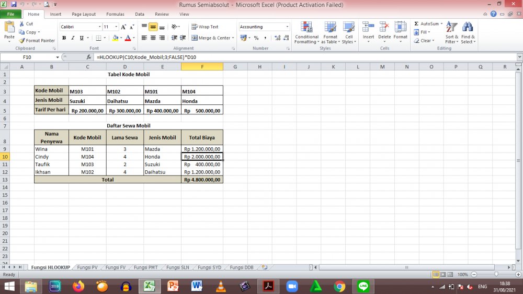Select cell with Rp 4.800.000,00 total
523x294 pixels.
[202, 180]
